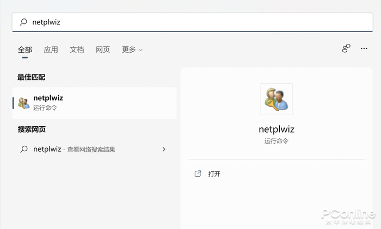Click the netplwiz users icon in best match

(23, 103)
